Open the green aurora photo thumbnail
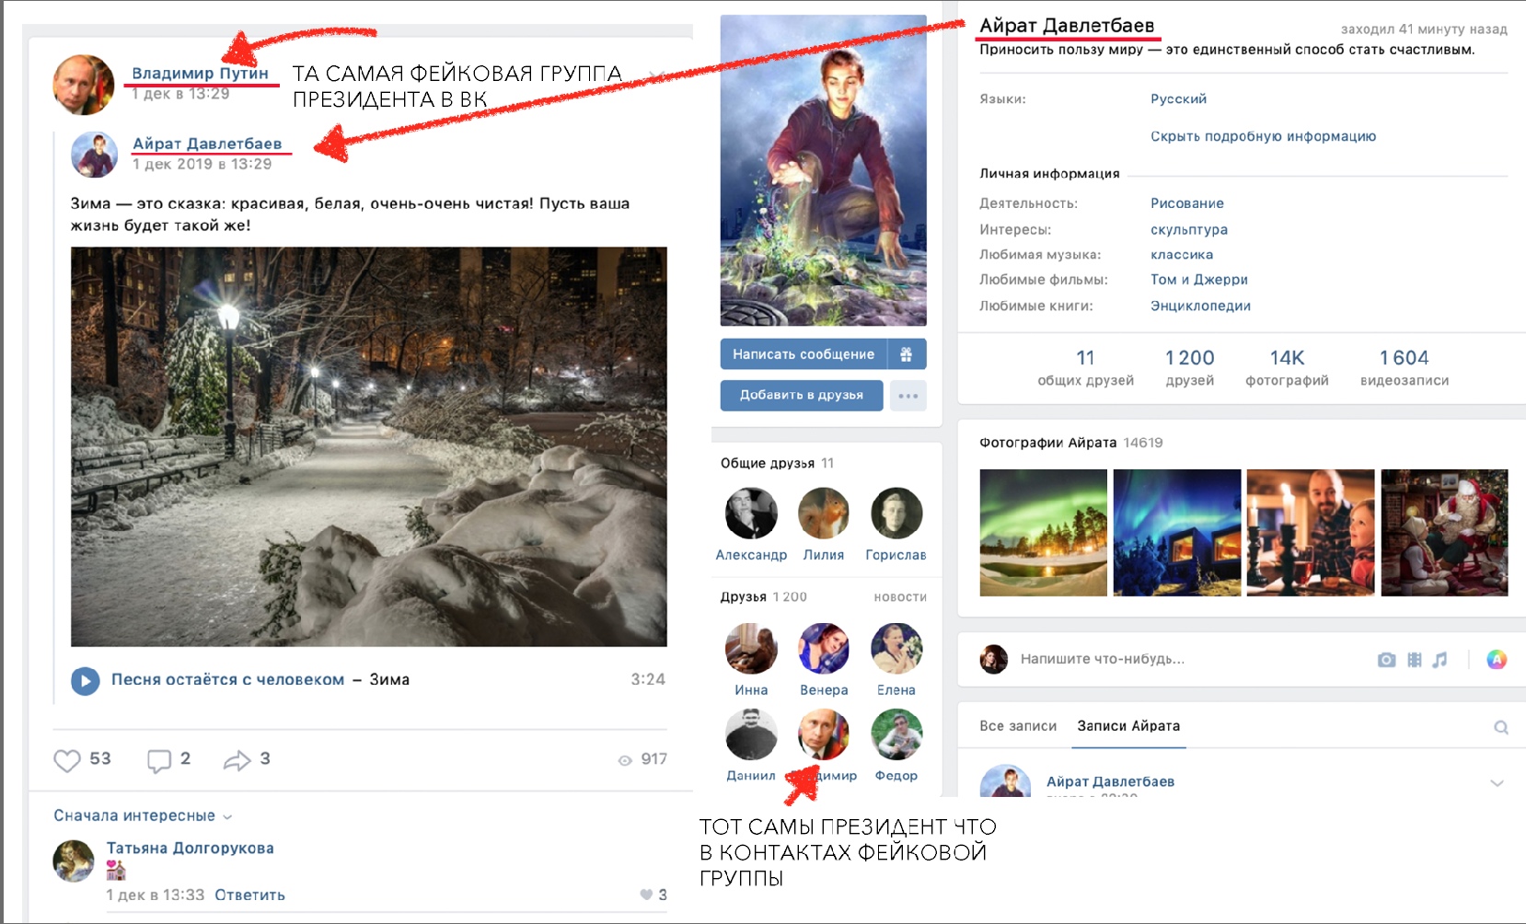The width and height of the screenshot is (1526, 924). (1044, 533)
